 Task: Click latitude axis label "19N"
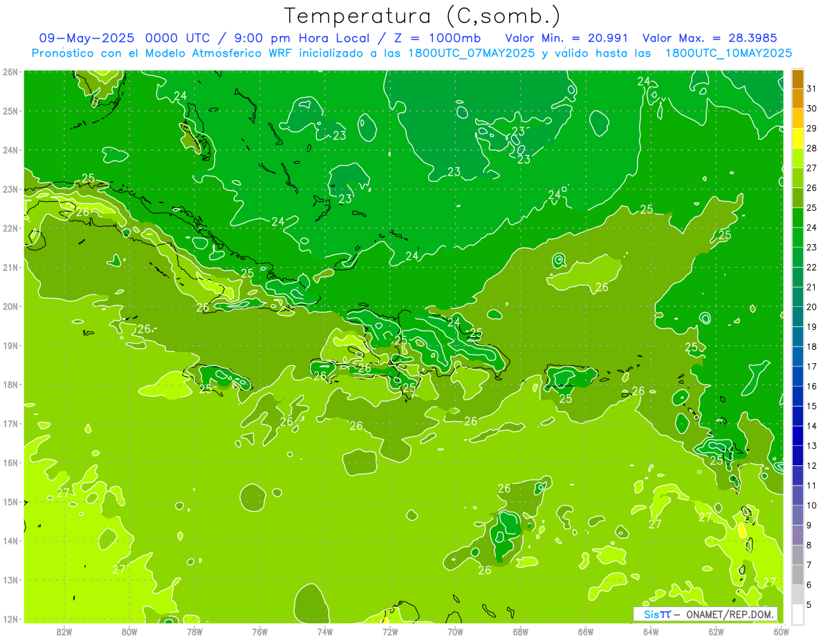pyautogui.click(x=11, y=346)
